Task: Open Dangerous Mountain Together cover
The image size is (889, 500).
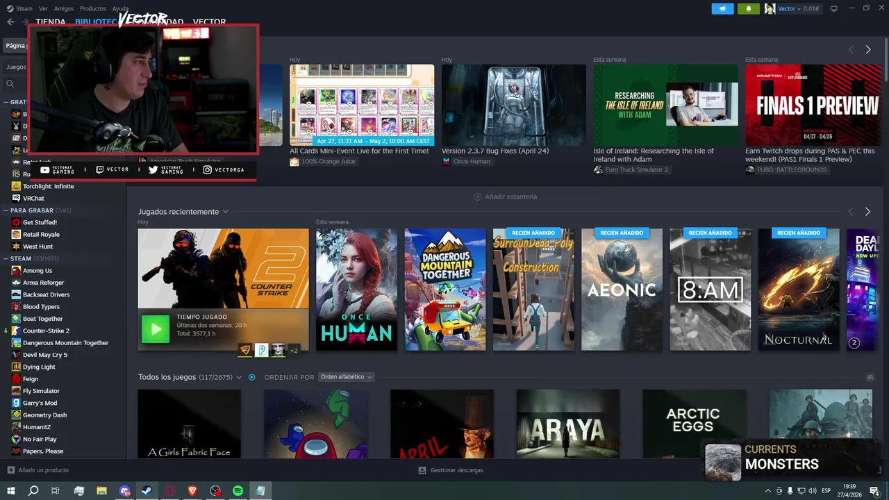Action: point(445,290)
